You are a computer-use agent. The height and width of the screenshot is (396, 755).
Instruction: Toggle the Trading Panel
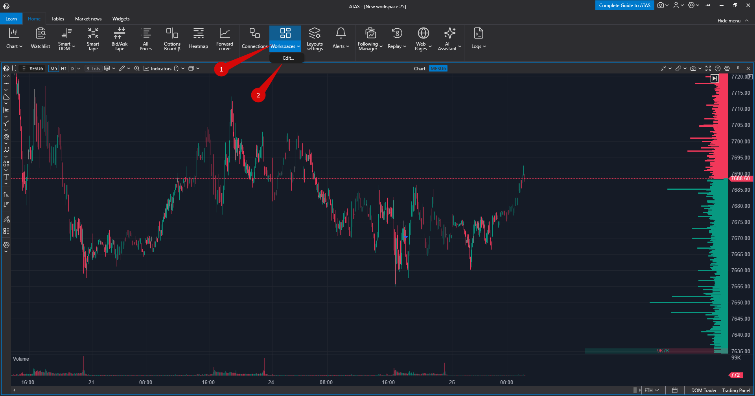pyautogui.click(x=736, y=390)
